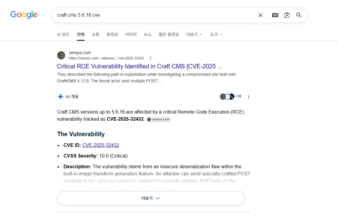Click the CVSS Severity: 10.0 (Critical) text
The image size is (338, 217).
[x=95, y=156]
